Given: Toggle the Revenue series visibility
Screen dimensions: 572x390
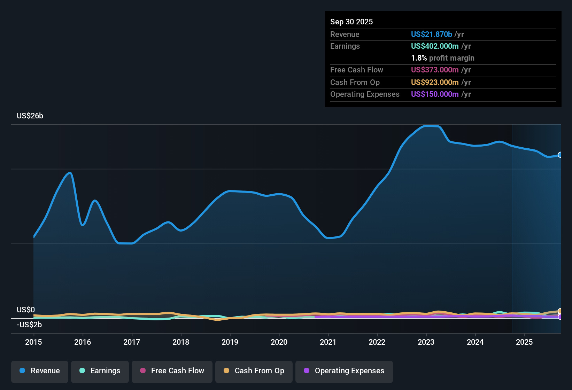Looking at the screenshot, I should [x=39, y=371].
